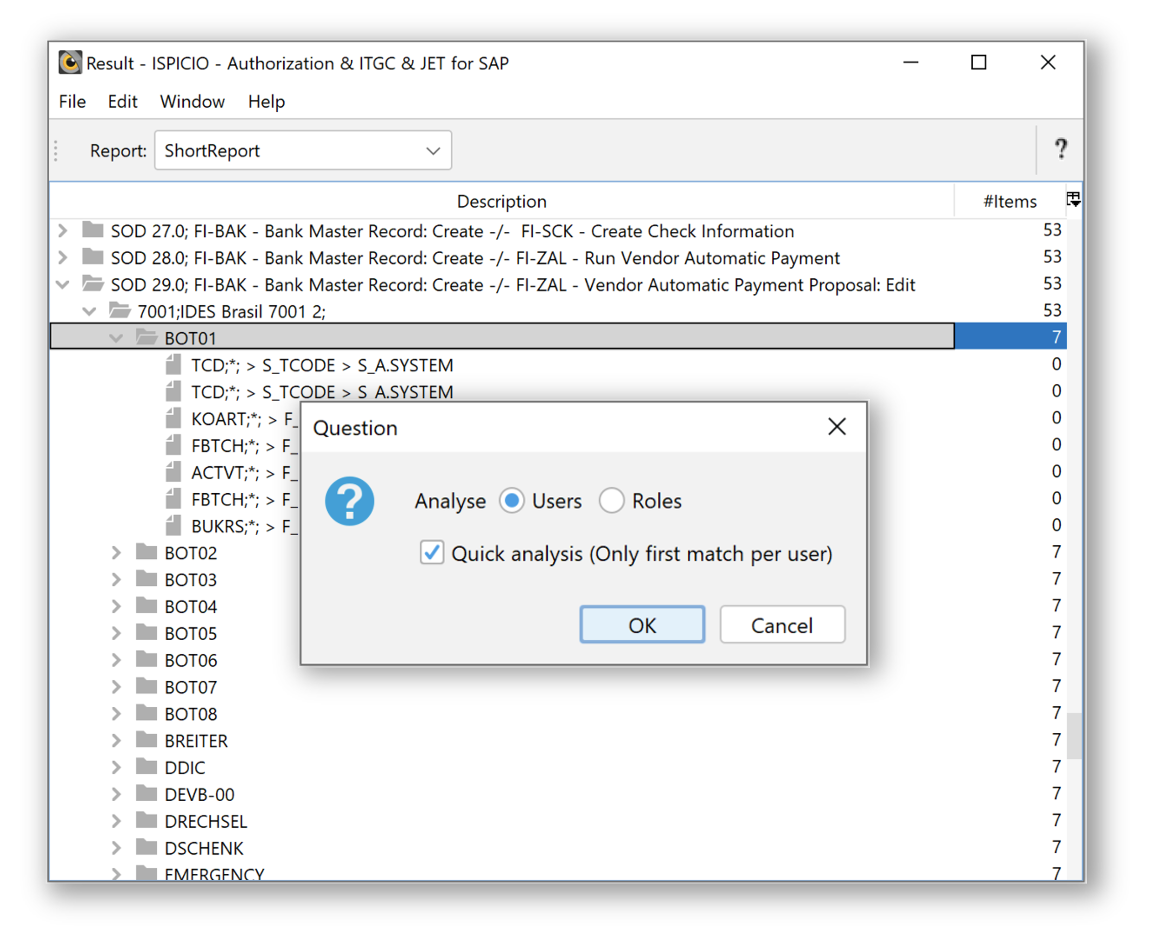Select the DSCHENK tree item

pyautogui.click(x=204, y=847)
